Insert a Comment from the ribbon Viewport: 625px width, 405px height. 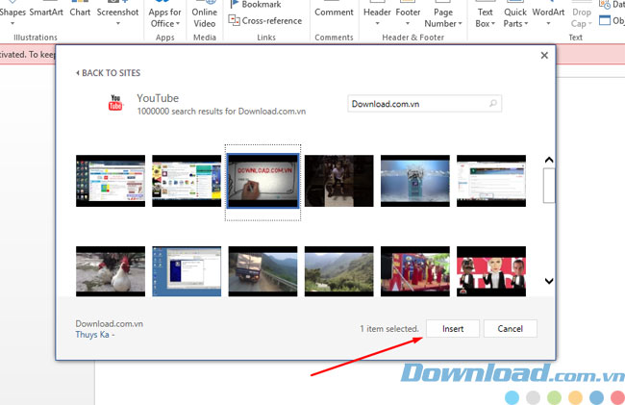coord(334,13)
